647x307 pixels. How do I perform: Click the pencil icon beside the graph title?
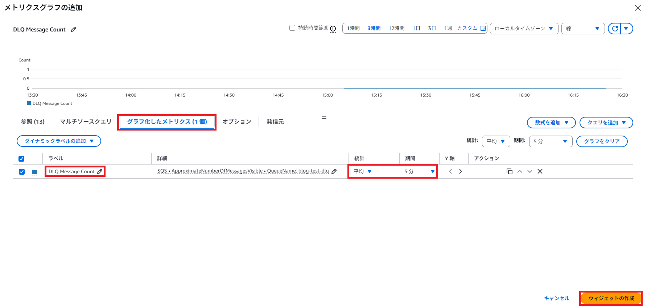click(74, 29)
